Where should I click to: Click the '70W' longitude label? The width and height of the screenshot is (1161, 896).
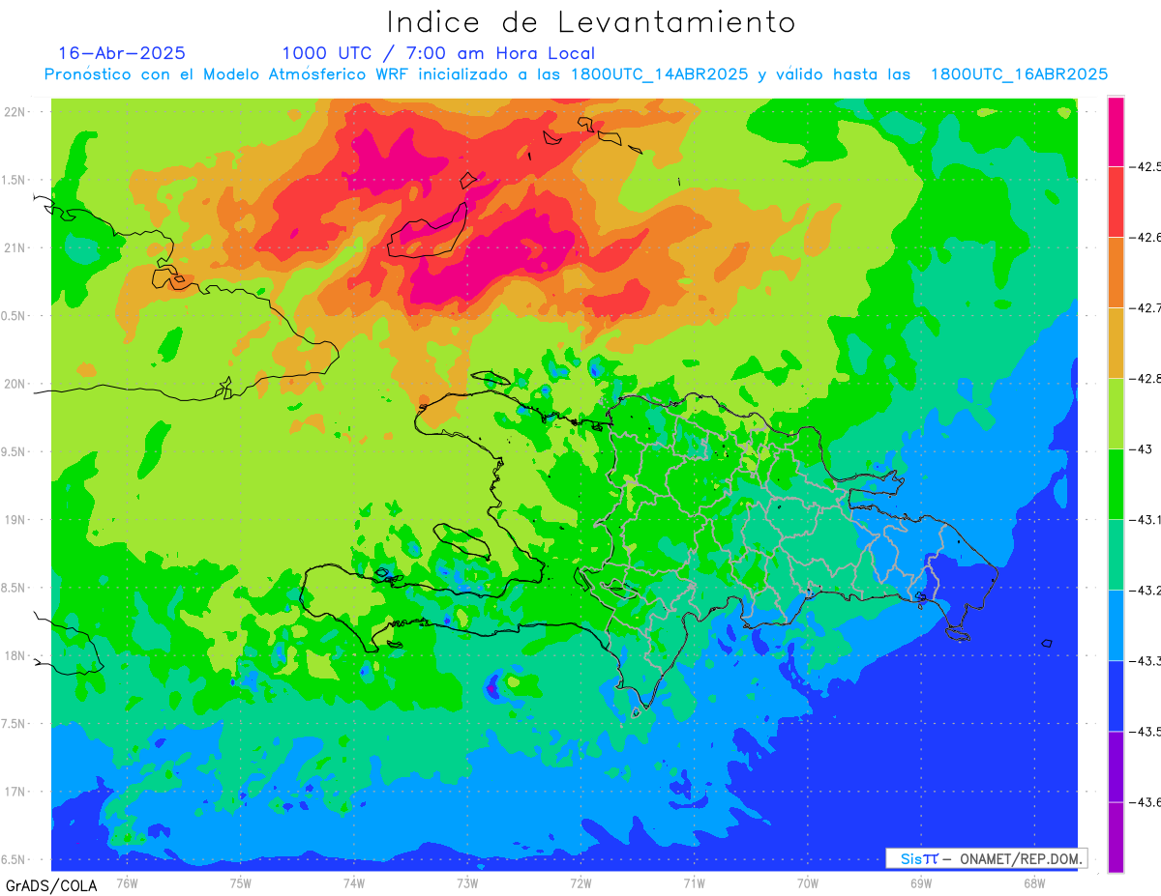click(808, 882)
